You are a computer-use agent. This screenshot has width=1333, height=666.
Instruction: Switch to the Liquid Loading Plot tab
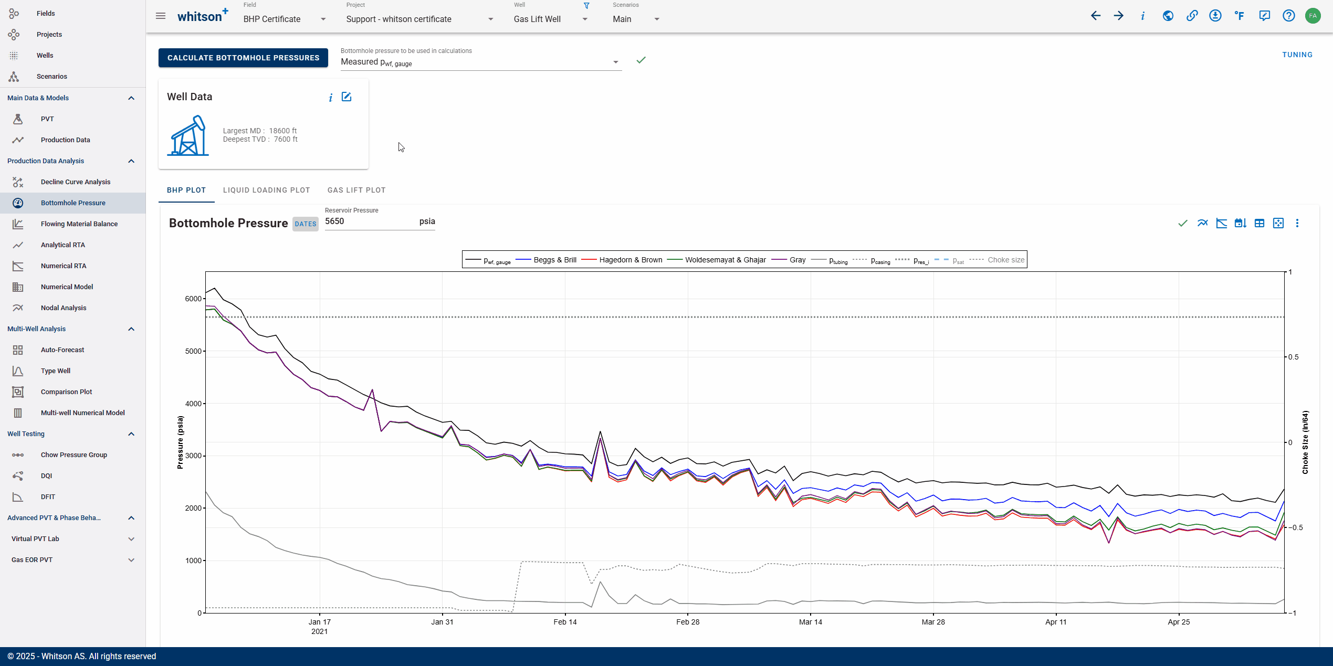pos(266,190)
